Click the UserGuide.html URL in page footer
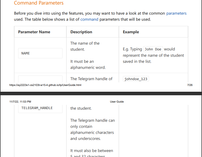 pyautogui.click(x=45, y=85)
